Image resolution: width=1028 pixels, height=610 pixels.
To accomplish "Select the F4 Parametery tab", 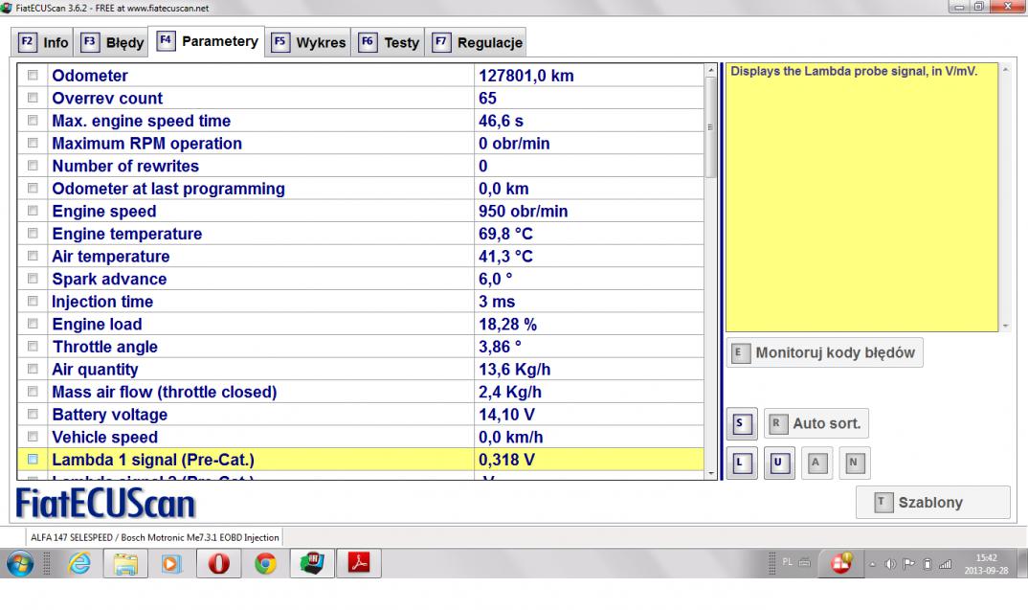I will pyautogui.click(x=207, y=41).
